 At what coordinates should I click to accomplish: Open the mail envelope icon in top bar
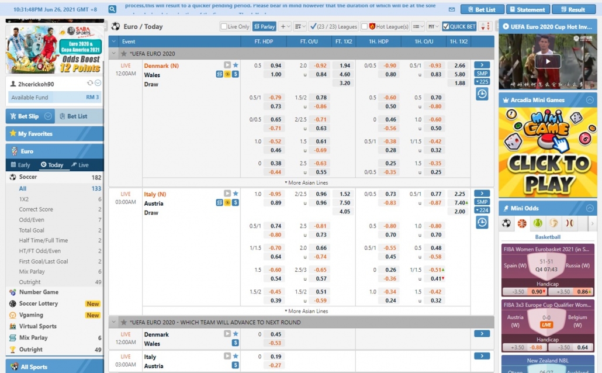(x=452, y=9)
